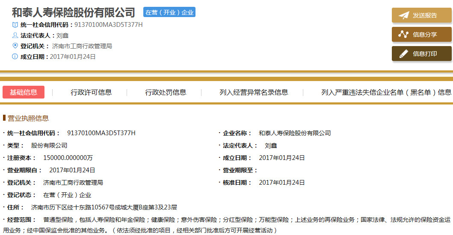This screenshot has height=235, width=453.
Task: Click the share nodes icon on 信息分享
Action: pyautogui.click(x=403, y=35)
